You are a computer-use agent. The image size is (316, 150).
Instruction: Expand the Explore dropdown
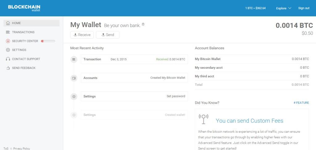click(x=284, y=8)
